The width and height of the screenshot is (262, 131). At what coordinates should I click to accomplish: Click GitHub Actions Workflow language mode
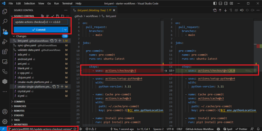tap(199, 129)
